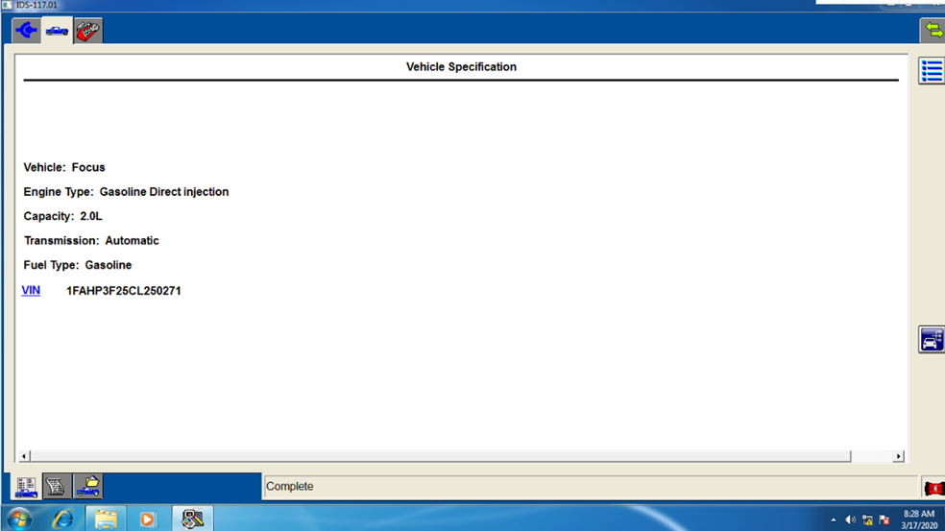Click the Vehicle Specification heading

coord(461,67)
